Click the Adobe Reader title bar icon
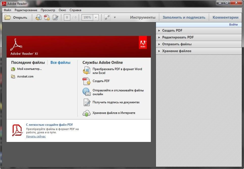 click(4, 4)
